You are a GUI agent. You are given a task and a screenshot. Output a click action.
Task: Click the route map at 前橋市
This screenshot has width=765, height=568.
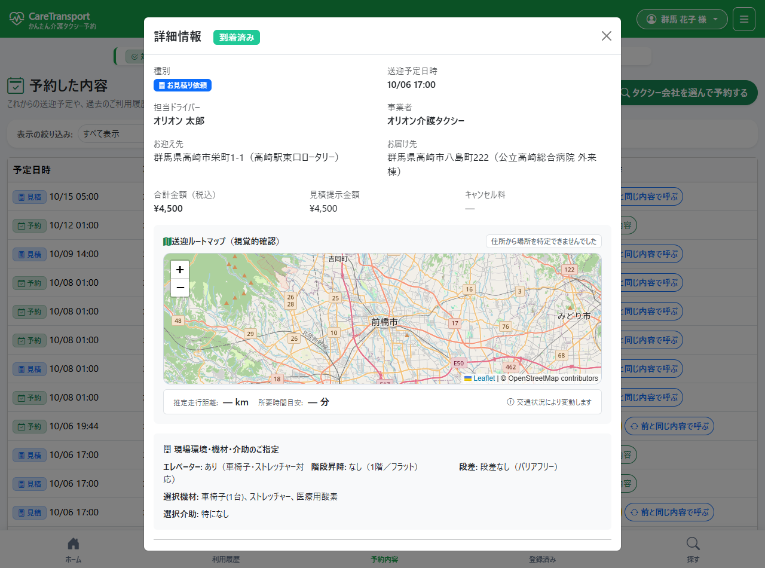click(x=384, y=322)
